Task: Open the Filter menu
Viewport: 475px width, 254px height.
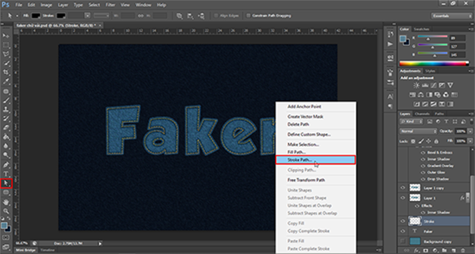Action: [110, 4]
